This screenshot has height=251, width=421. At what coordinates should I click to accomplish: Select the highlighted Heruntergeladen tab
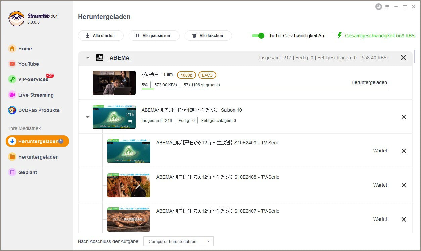coord(37,141)
